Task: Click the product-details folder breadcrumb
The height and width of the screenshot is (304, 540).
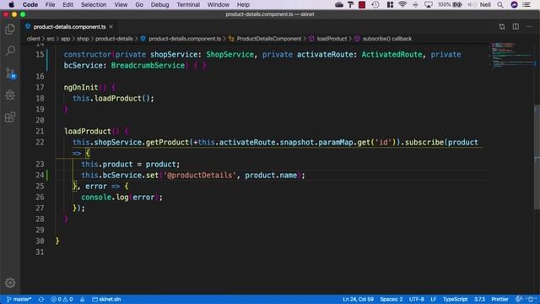Action: (114, 39)
